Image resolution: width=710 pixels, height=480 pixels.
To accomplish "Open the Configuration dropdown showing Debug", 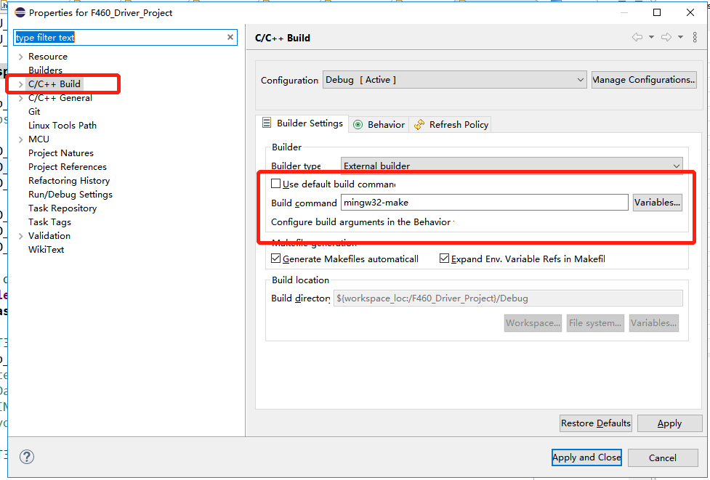I will [579, 79].
